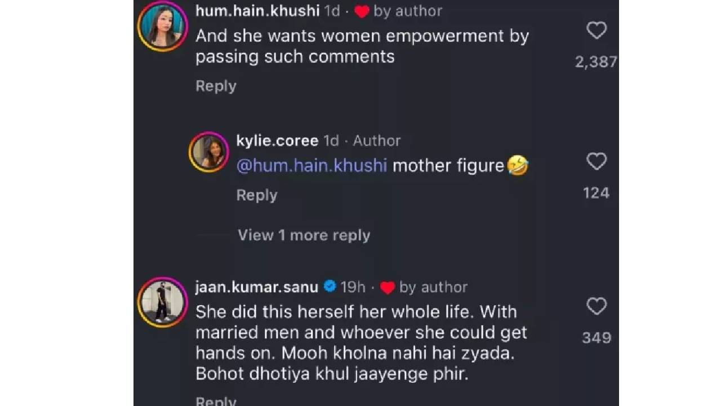The width and height of the screenshot is (721, 406).
Task: Reply to hum.hain.khushi's comment
Action: click(216, 86)
